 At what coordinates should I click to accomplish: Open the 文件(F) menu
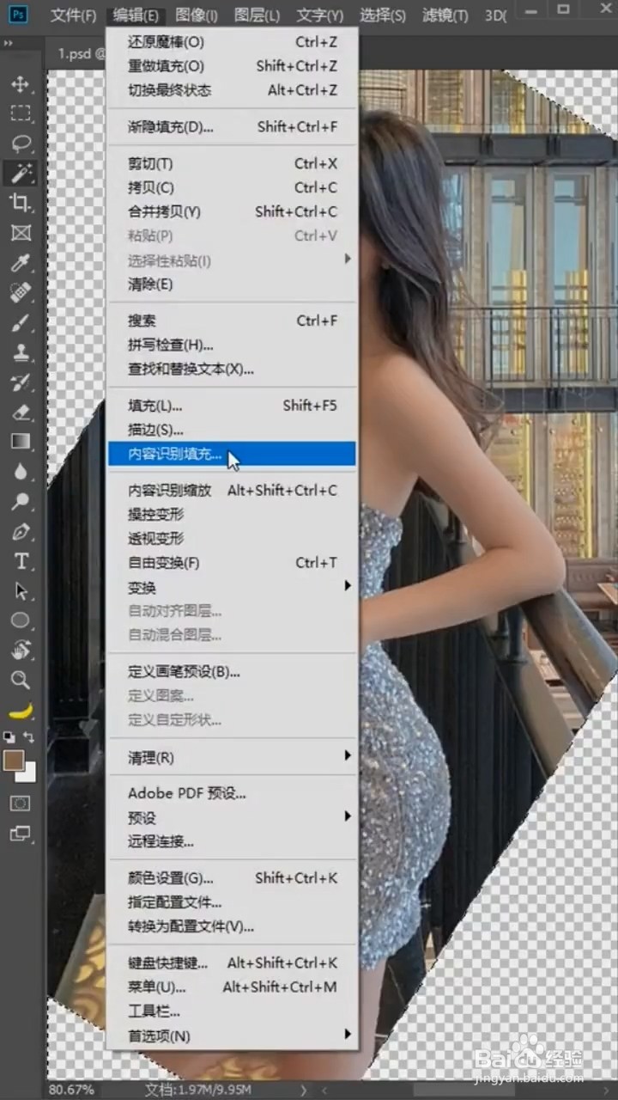[x=73, y=15]
